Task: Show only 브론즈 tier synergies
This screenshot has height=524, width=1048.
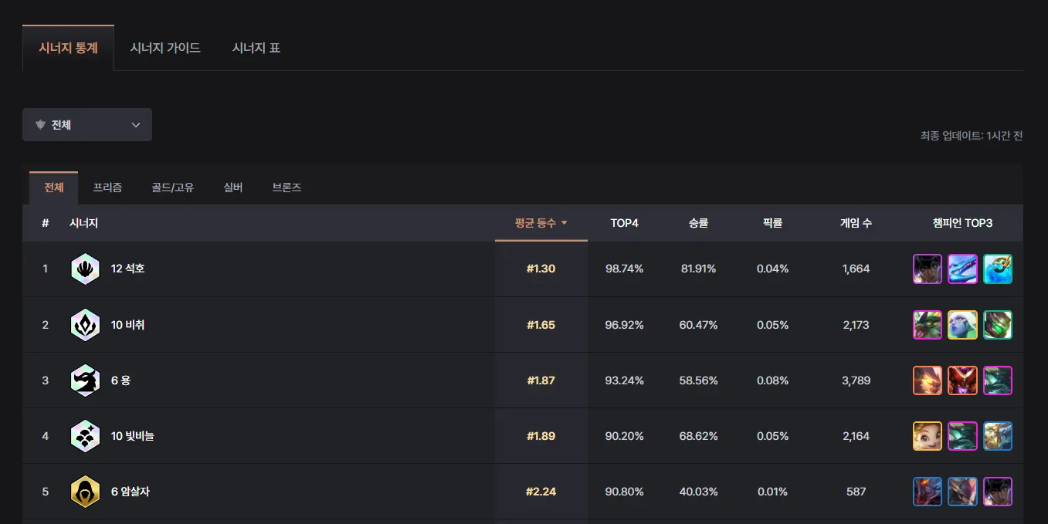Action: tap(287, 188)
